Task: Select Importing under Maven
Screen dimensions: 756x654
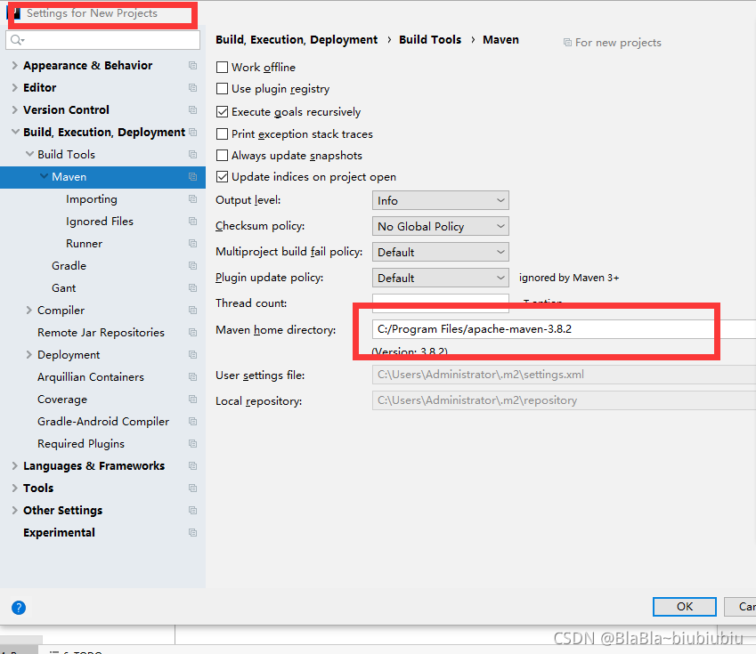Action: (x=92, y=199)
